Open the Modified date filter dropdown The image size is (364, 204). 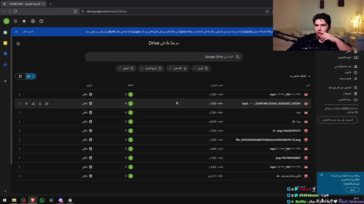(x=151, y=68)
